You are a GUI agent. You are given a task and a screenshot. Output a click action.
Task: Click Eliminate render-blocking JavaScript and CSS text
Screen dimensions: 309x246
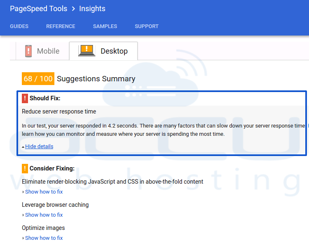click(112, 182)
